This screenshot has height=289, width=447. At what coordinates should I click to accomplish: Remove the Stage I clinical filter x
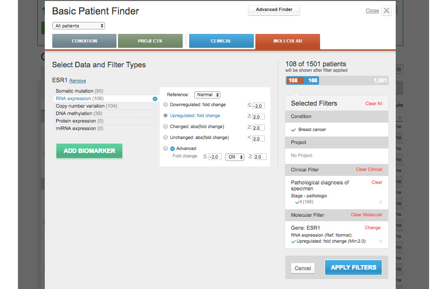coord(381,202)
